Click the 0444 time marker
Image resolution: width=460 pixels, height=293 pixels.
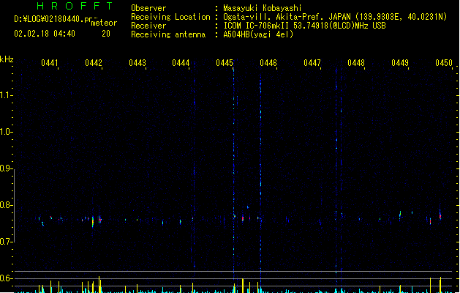tap(181, 63)
